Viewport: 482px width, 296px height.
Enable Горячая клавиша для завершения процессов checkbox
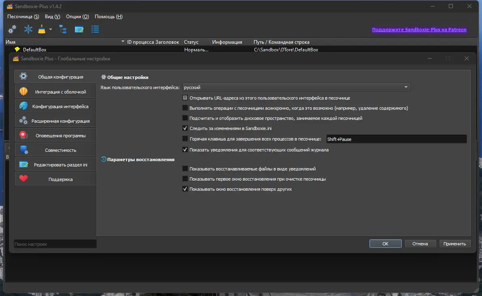[x=185, y=139]
